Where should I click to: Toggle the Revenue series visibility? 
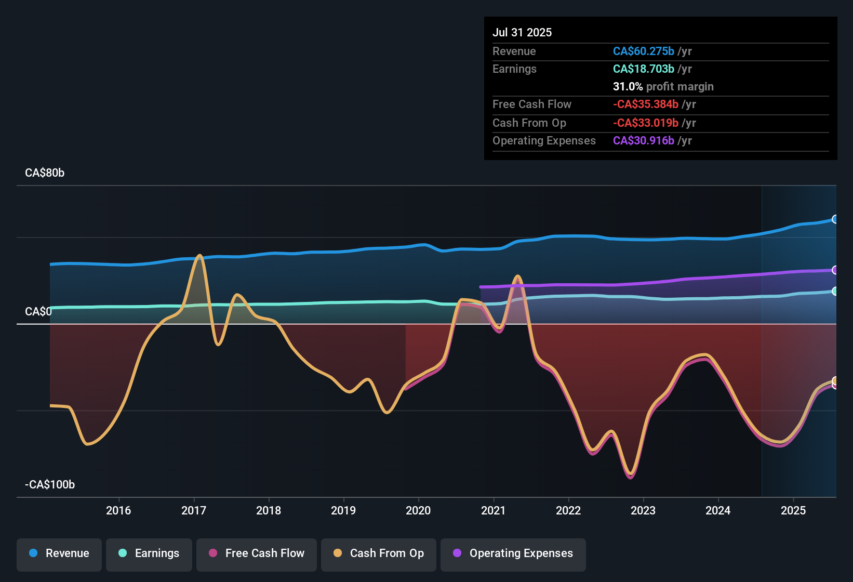point(59,554)
